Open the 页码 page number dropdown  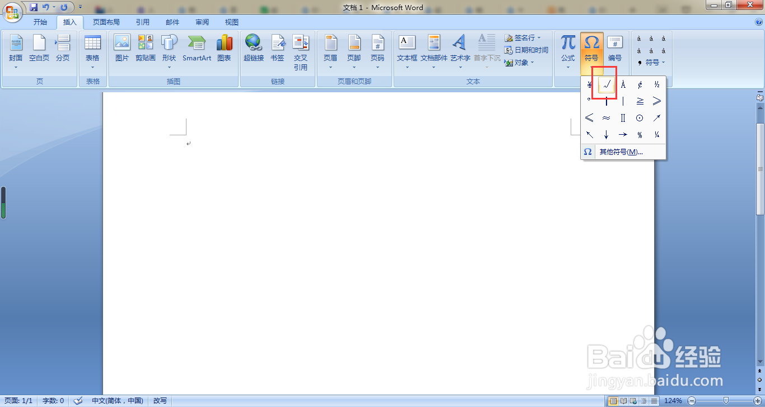tap(377, 51)
